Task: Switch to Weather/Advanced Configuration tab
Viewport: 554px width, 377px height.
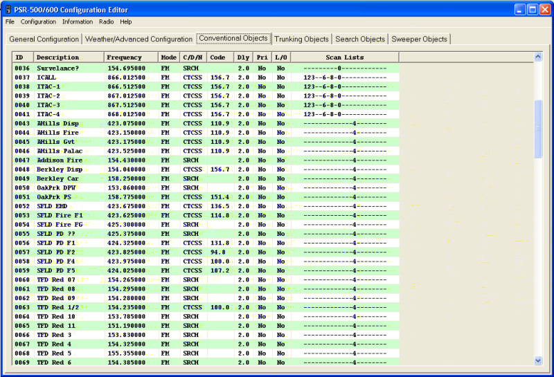Action: [138, 39]
